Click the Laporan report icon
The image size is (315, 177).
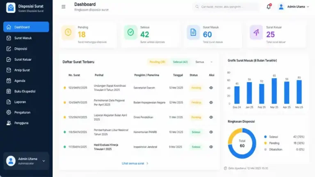pos(9,102)
